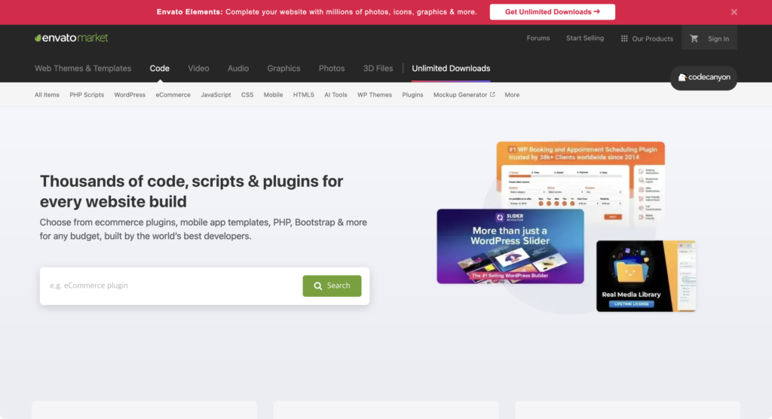Viewport: 772px width, 419px height.
Task: Close the Envato Elements promo banner
Action: pyautogui.click(x=734, y=12)
